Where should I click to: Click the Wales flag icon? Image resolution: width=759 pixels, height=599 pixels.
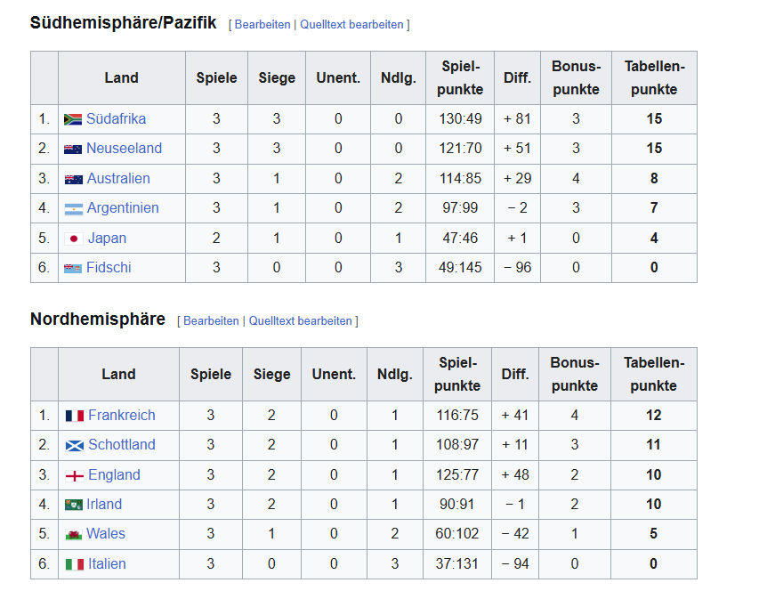(x=74, y=535)
